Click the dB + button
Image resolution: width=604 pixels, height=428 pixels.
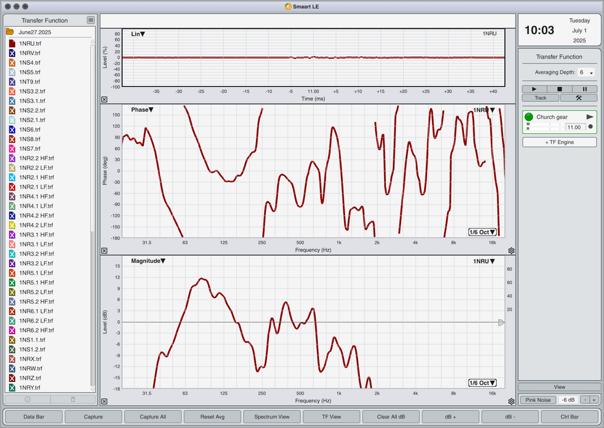[450, 416]
